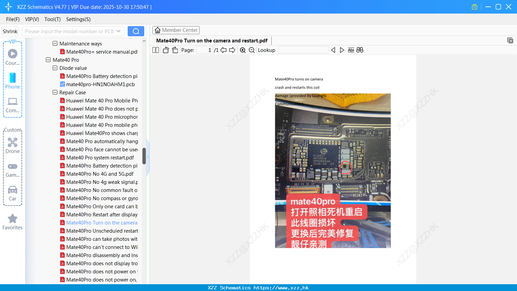Image resolution: width=517 pixels, height=291 pixels.
Task: Open the Game console category
Action: pos(13,170)
